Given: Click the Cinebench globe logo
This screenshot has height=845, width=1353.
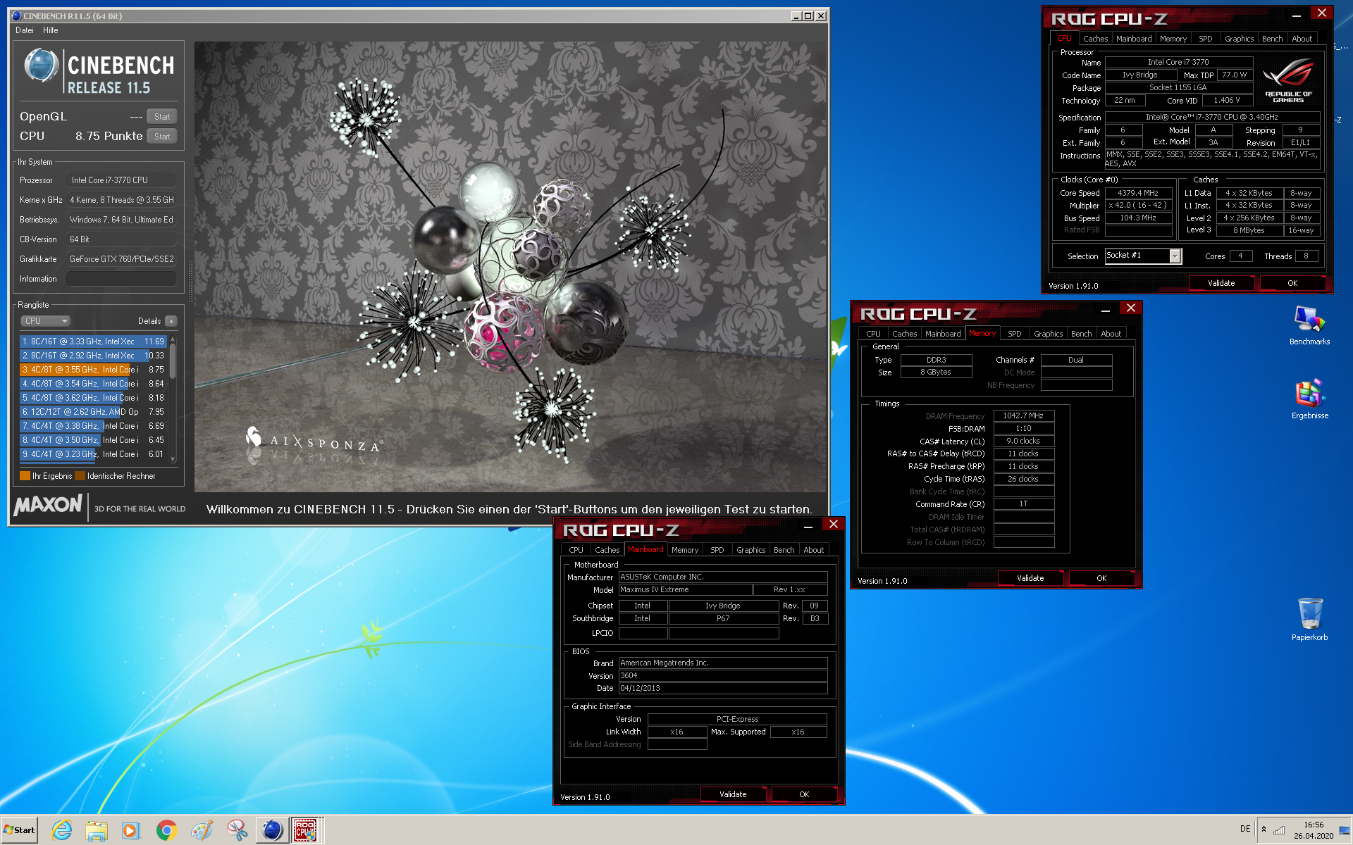Looking at the screenshot, I should click(42, 66).
